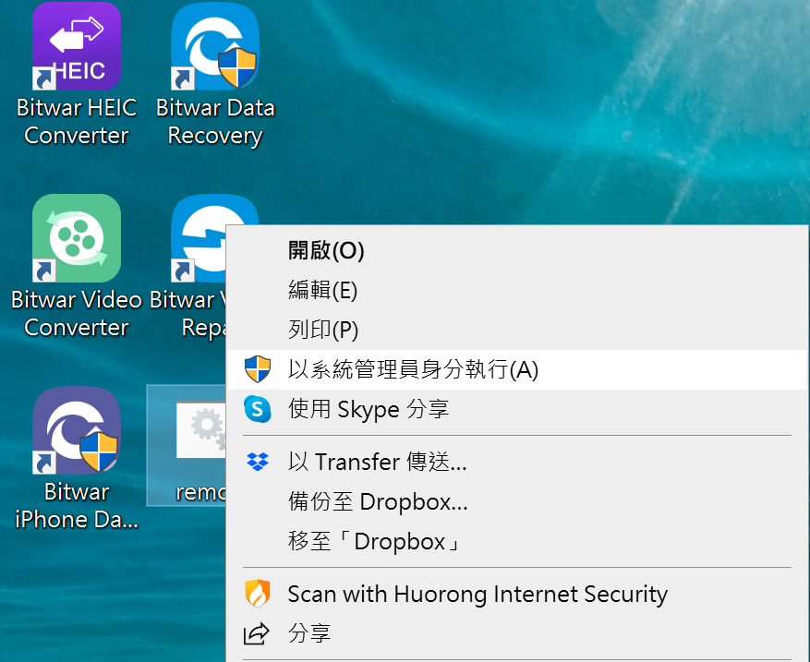Click the 'Bitwar iPhone Da...' label text

[x=77, y=506]
